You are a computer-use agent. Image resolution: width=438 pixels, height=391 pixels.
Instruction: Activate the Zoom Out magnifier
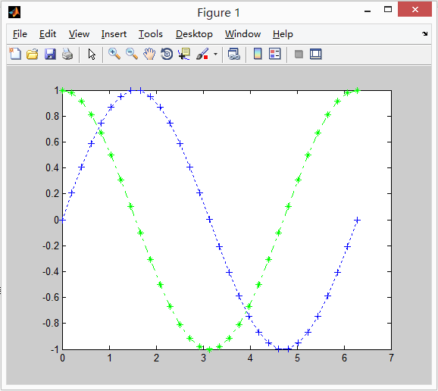pos(132,54)
